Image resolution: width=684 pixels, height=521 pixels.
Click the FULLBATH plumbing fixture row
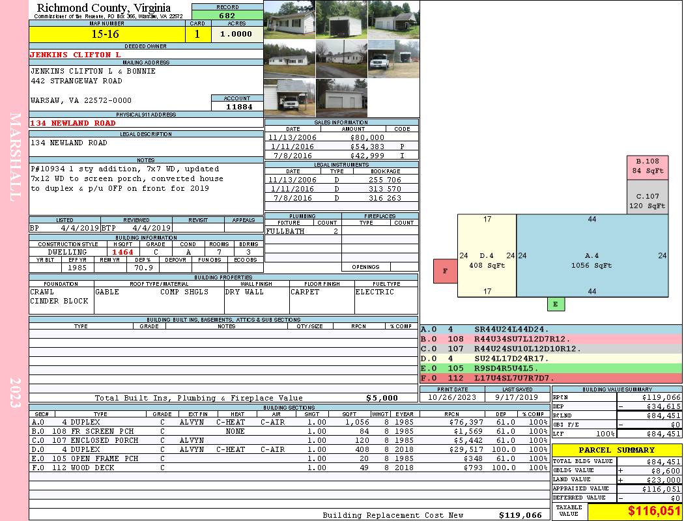tap(303, 231)
